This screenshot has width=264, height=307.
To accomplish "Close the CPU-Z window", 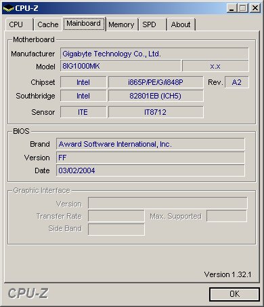I will point(255,8).
